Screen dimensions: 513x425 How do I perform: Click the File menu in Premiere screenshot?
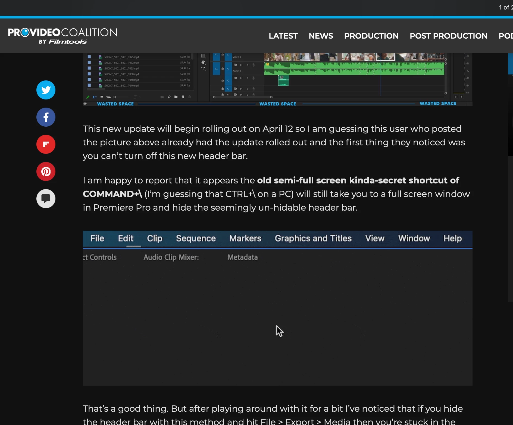point(97,238)
